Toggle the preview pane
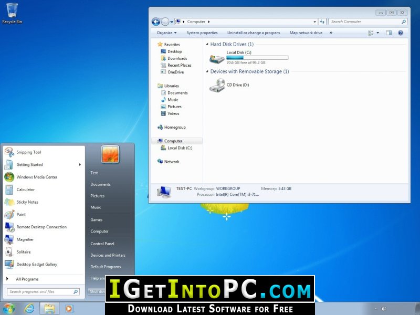This screenshot has width=420, height=315. click(388, 33)
